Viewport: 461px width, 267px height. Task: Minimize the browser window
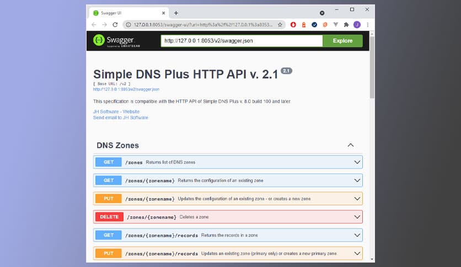click(x=336, y=9)
